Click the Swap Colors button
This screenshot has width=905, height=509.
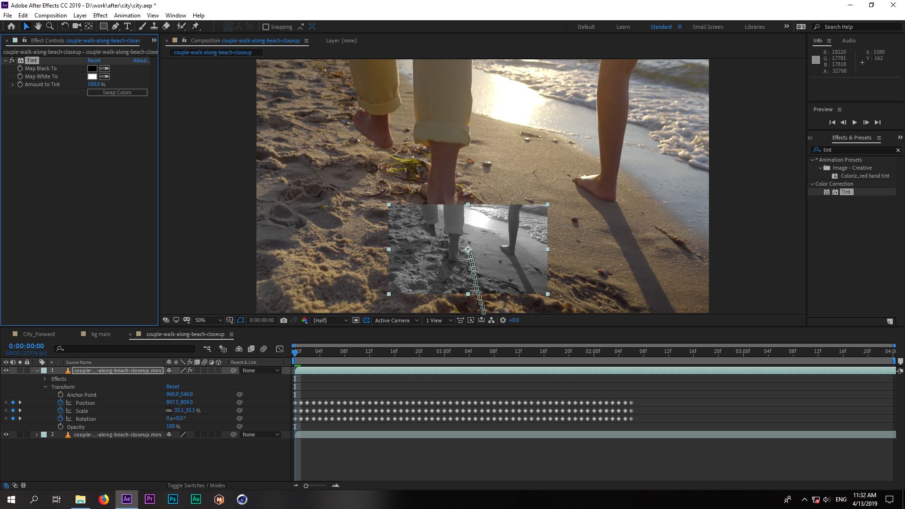coord(117,92)
